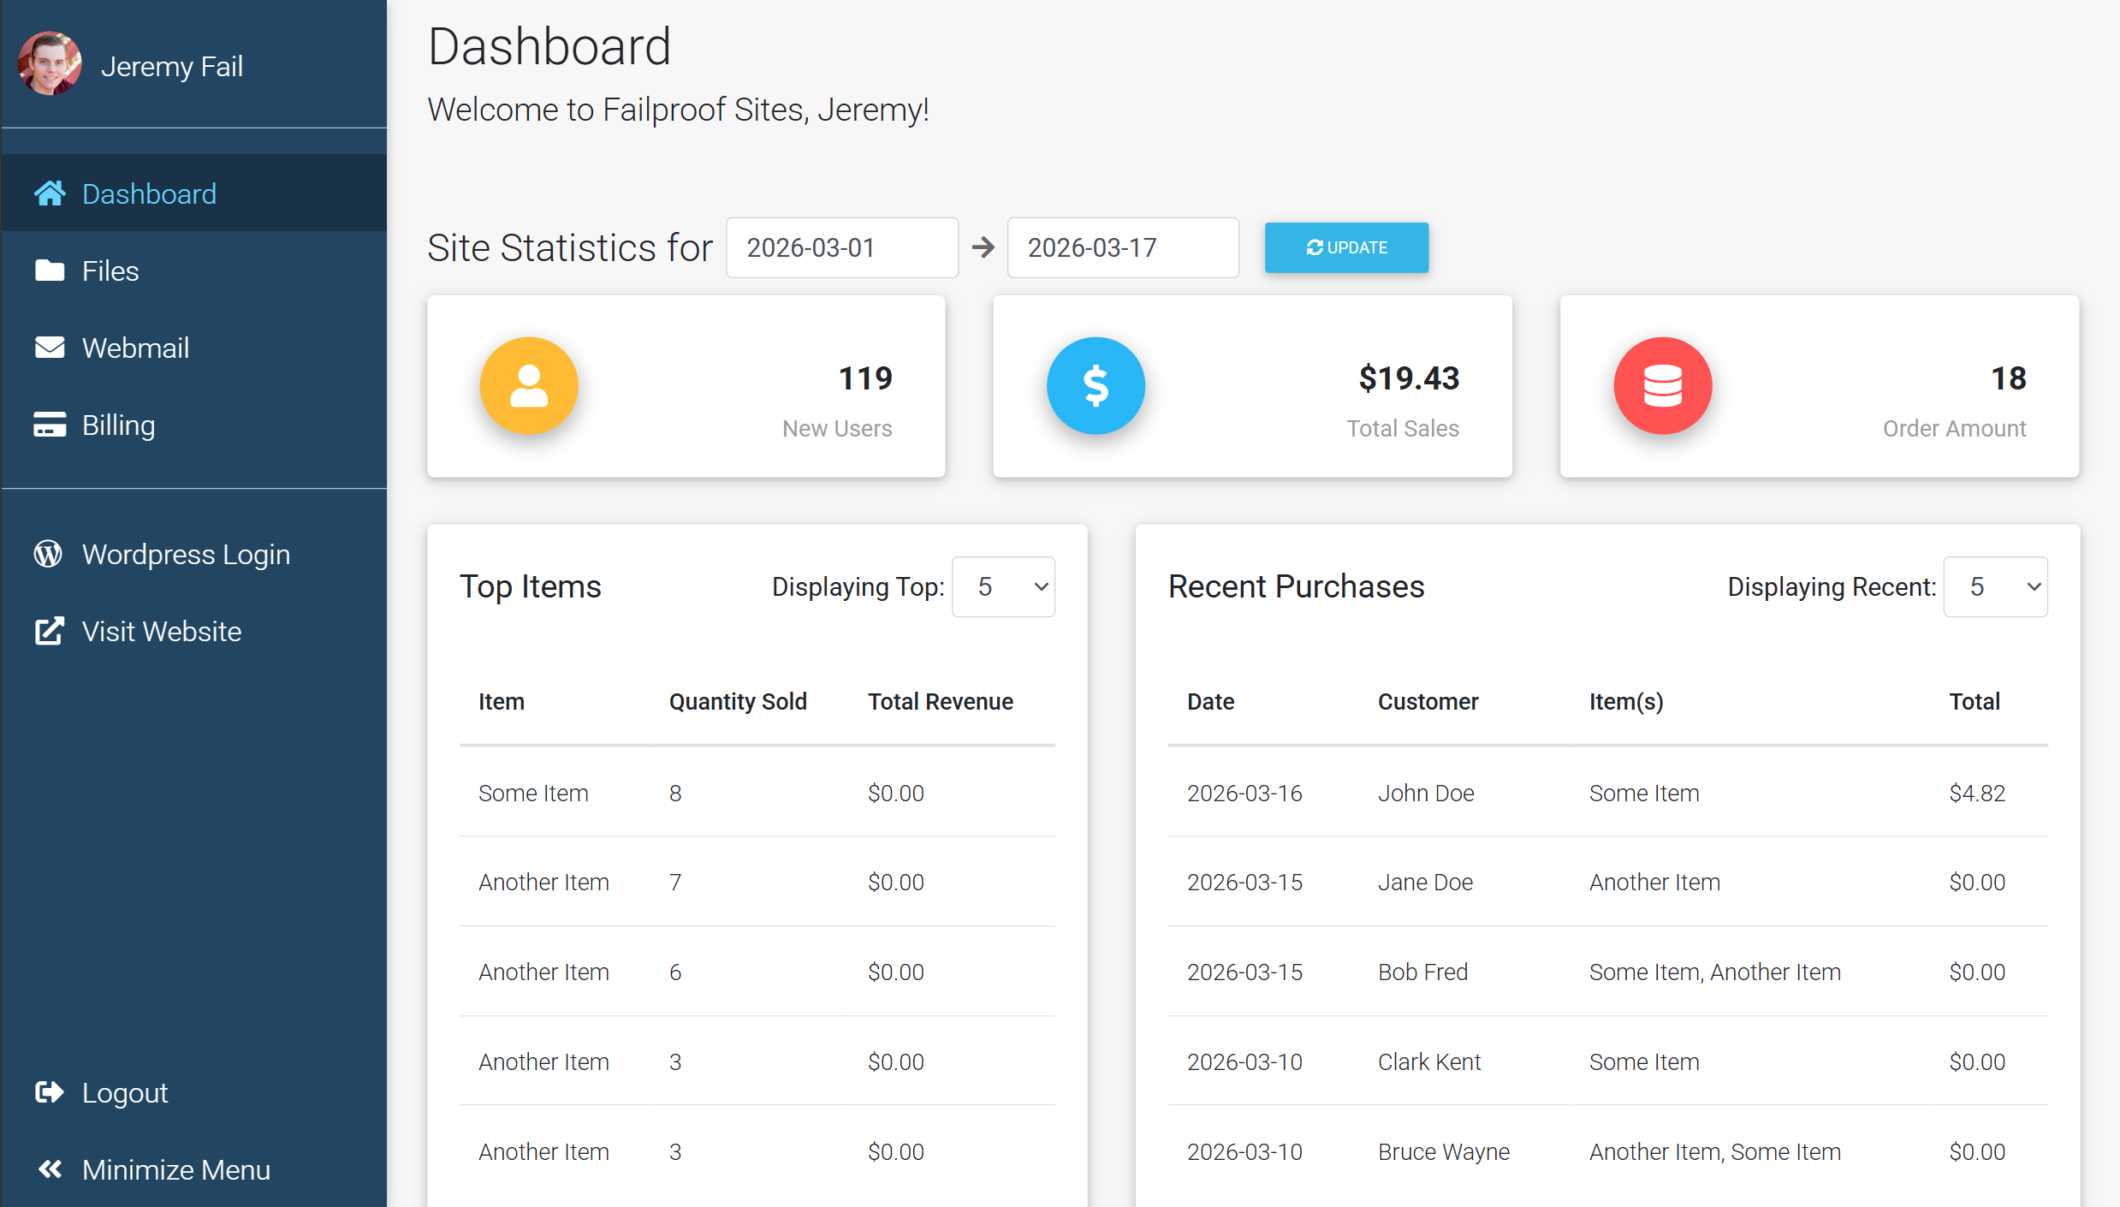Select the Dashboard home icon
The height and width of the screenshot is (1207, 2120).
tap(50, 193)
